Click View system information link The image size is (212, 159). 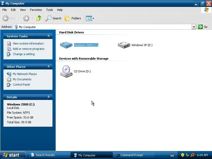point(28,43)
